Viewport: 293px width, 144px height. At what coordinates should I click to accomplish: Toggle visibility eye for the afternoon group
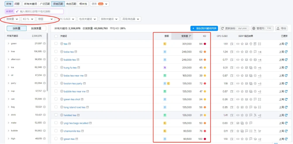pyautogui.click(x=45, y=59)
